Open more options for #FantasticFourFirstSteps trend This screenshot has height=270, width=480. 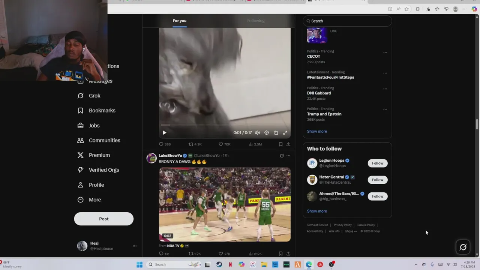[385, 73]
